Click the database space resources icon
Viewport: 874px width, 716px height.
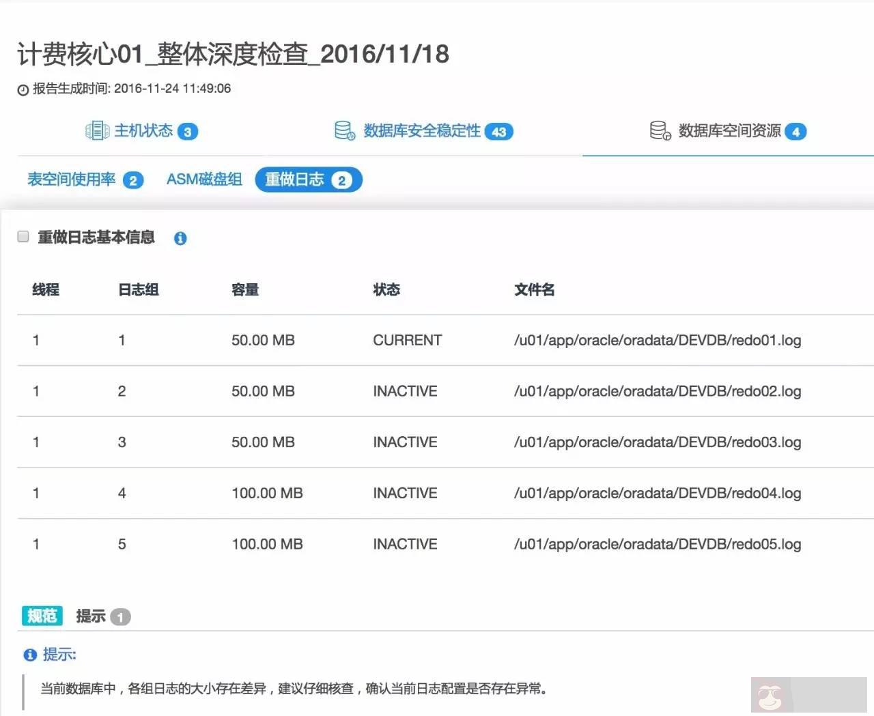(x=659, y=131)
